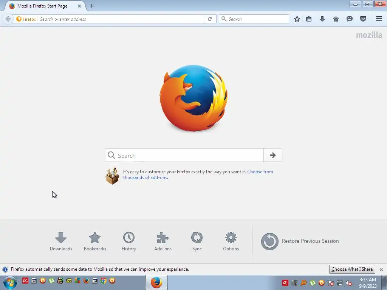The width and height of the screenshot is (387, 290).
Task: Open 'Choose from thousands of add-ons' link
Action: tap(198, 174)
